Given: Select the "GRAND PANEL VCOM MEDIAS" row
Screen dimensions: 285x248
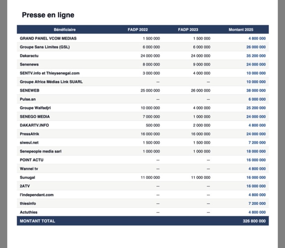Looking at the screenshot, I should coord(47,38).
